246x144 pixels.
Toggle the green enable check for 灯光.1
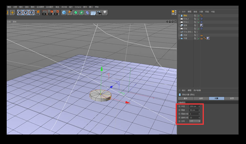pyautogui.click(x=199, y=22)
